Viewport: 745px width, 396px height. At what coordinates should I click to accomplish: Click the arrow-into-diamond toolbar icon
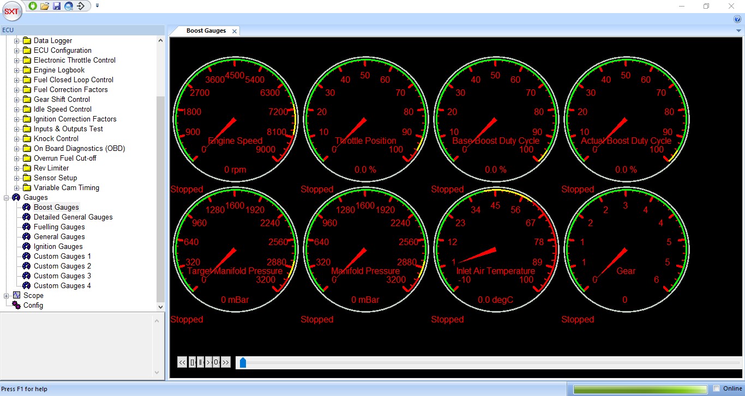pyautogui.click(x=81, y=6)
